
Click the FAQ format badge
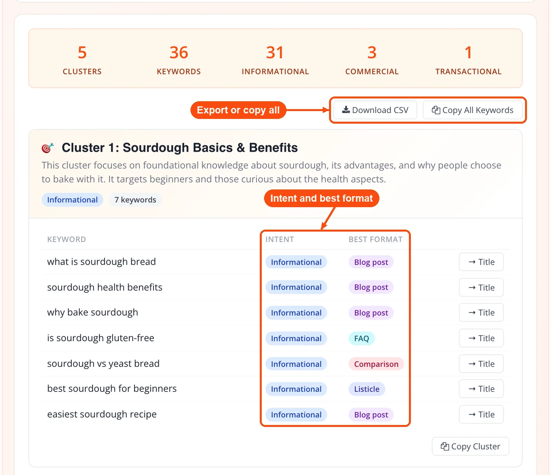pyautogui.click(x=362, y=338)
